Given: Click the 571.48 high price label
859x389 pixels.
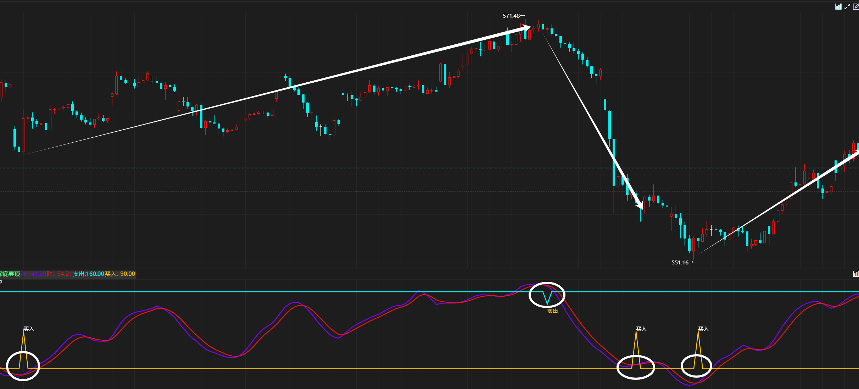Looking at the screenshot, I should pos(514,16).
